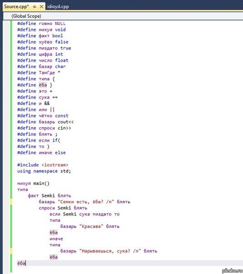243x274 pixels.
Task: Pin the Source.cpp tab
Action: [34, 7]
